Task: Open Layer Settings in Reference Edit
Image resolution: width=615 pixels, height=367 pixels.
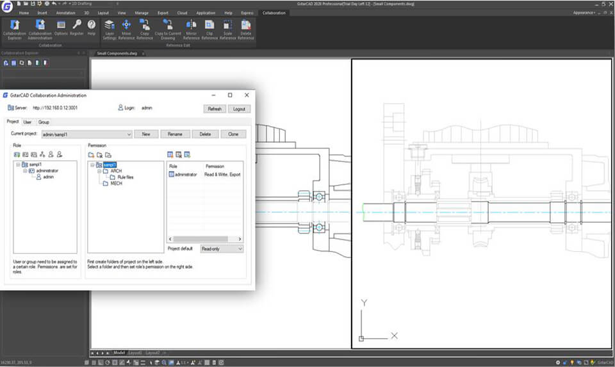Action: coord(110,29)
